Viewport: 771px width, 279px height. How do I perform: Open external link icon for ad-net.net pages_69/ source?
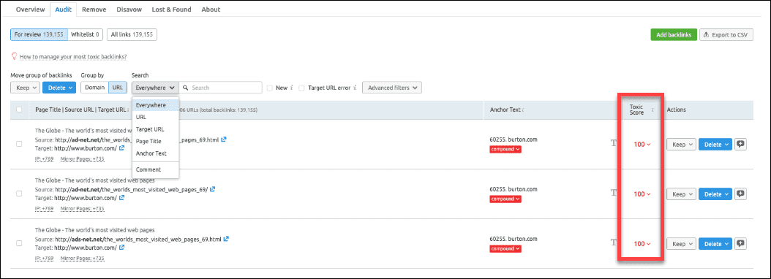coord(212,189)
